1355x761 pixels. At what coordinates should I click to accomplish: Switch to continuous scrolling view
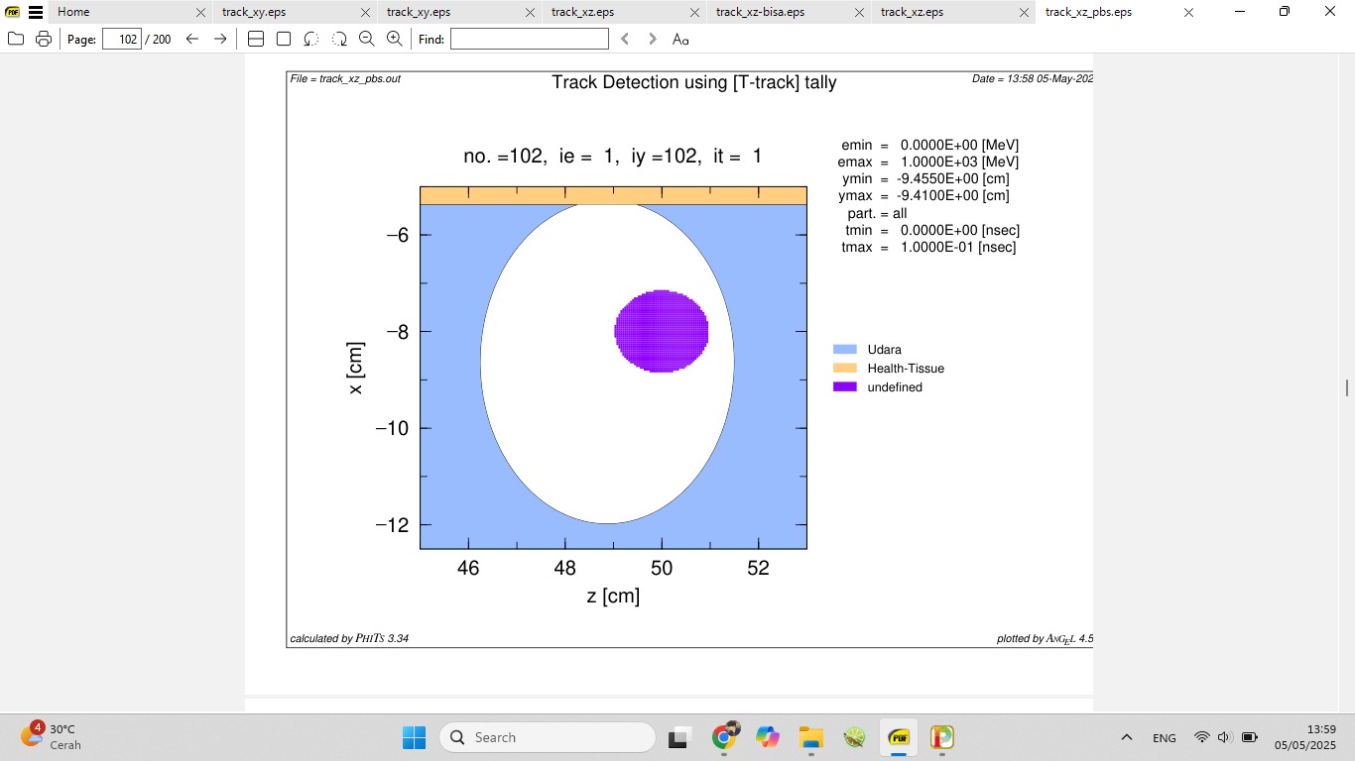[256, 39]
